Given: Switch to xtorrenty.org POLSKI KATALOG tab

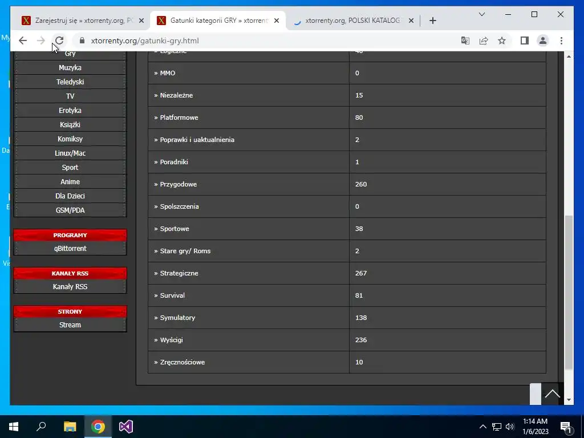Looking at the screenshot, I should click(352, 21).
